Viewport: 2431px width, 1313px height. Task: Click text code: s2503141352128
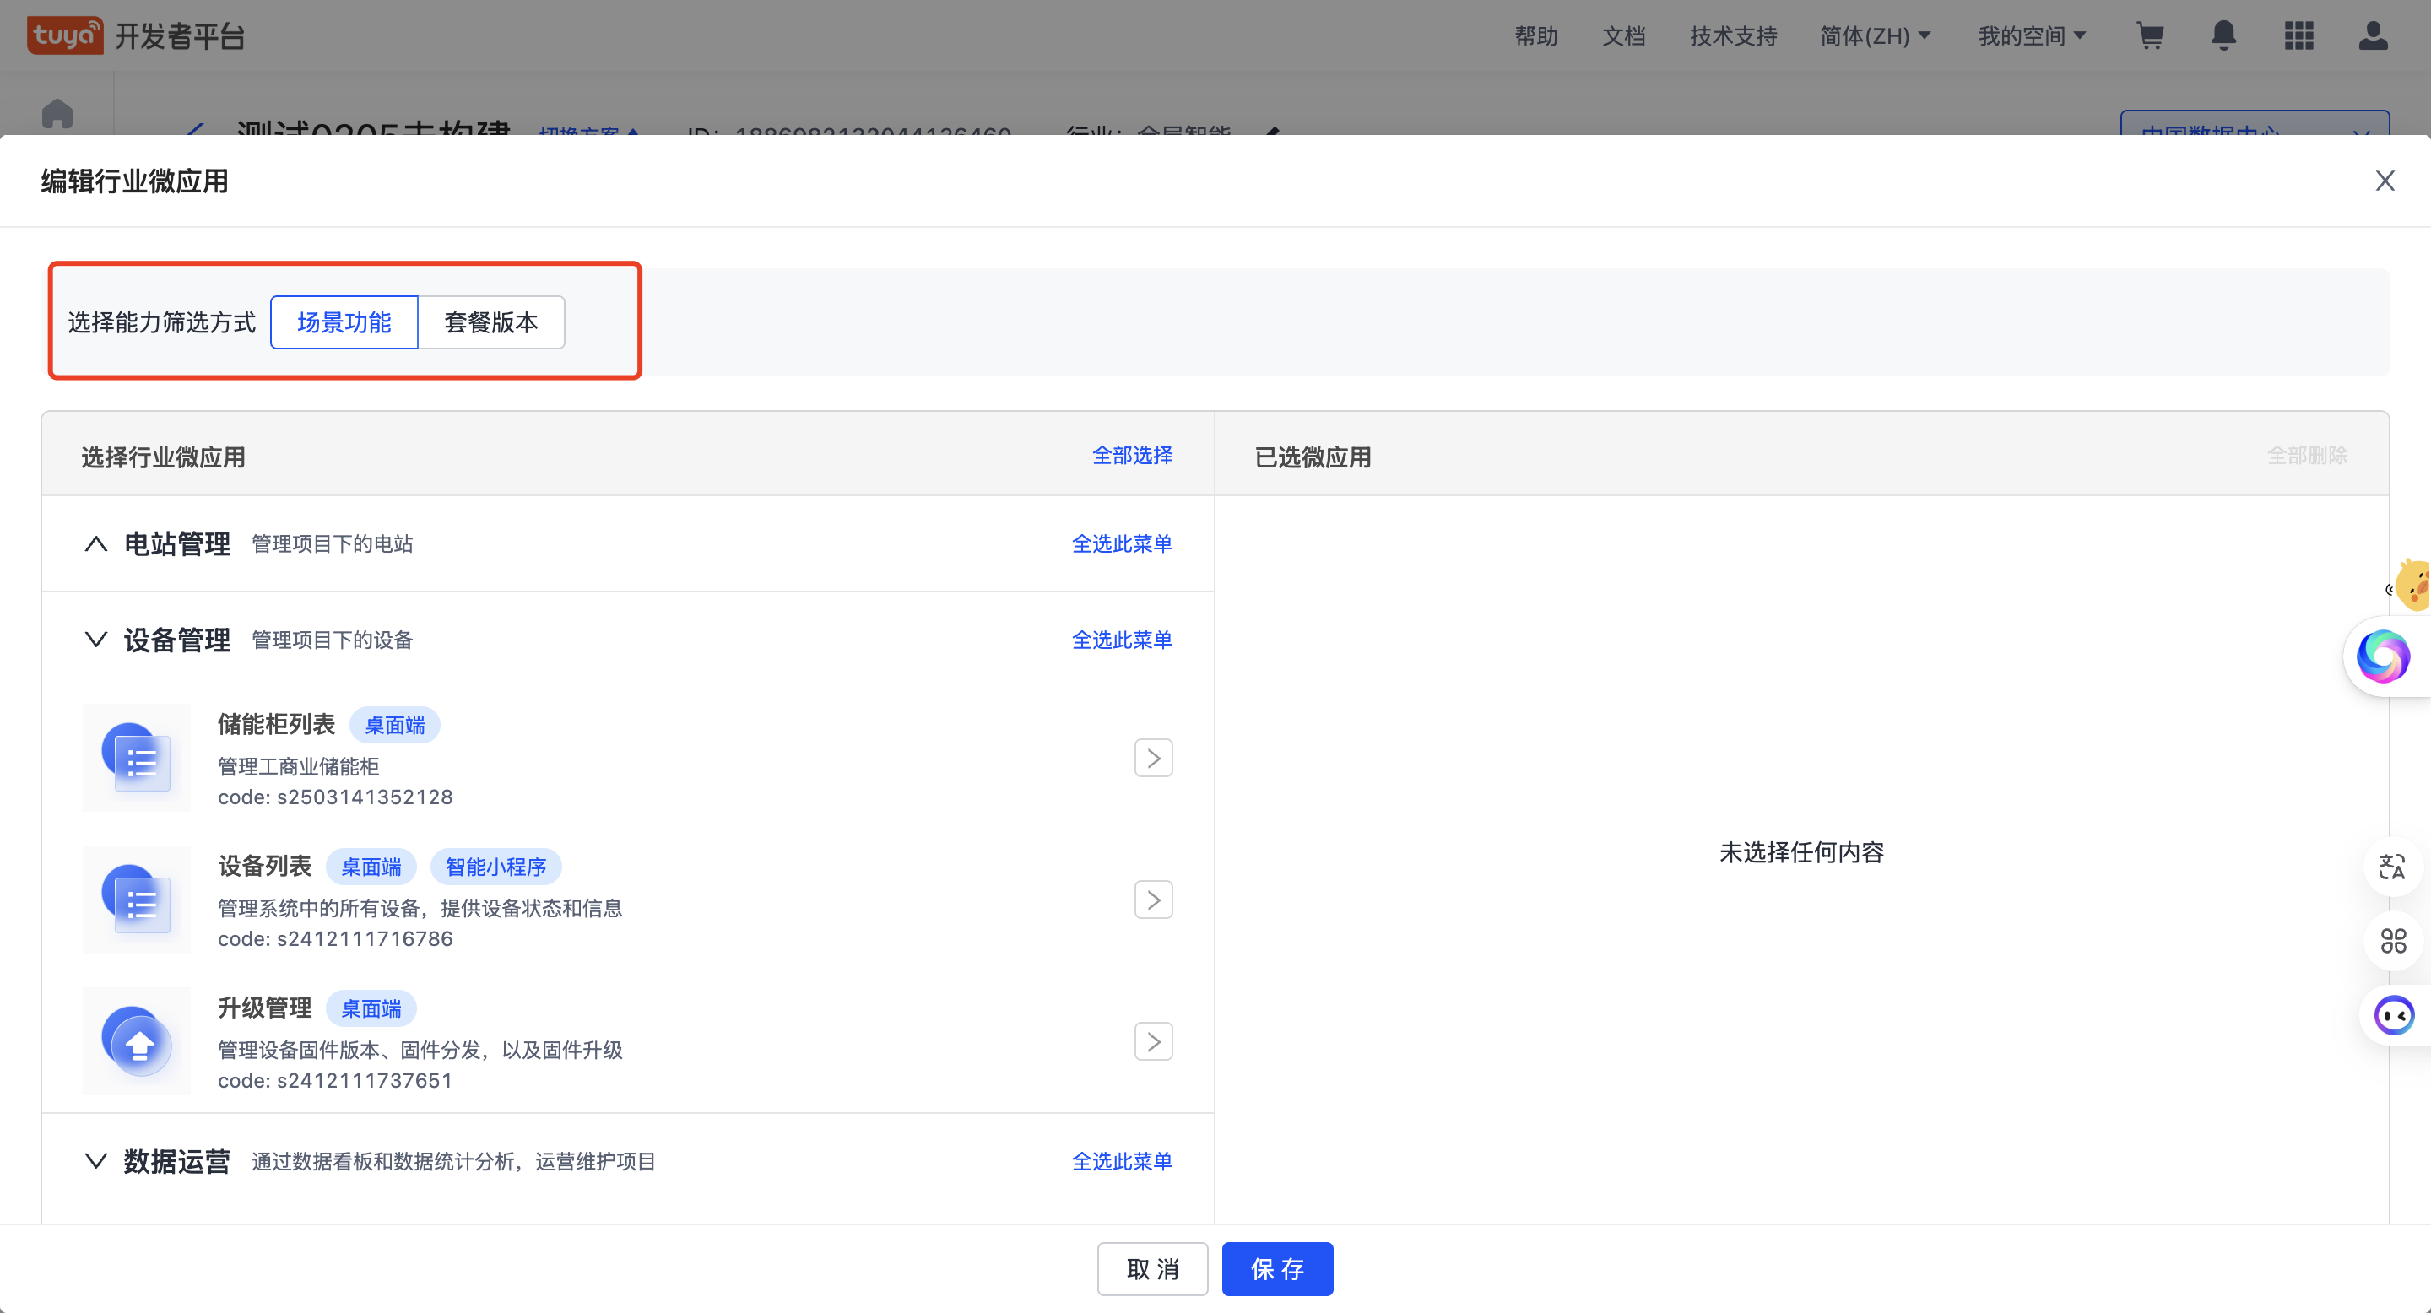(x=335, y=797)
